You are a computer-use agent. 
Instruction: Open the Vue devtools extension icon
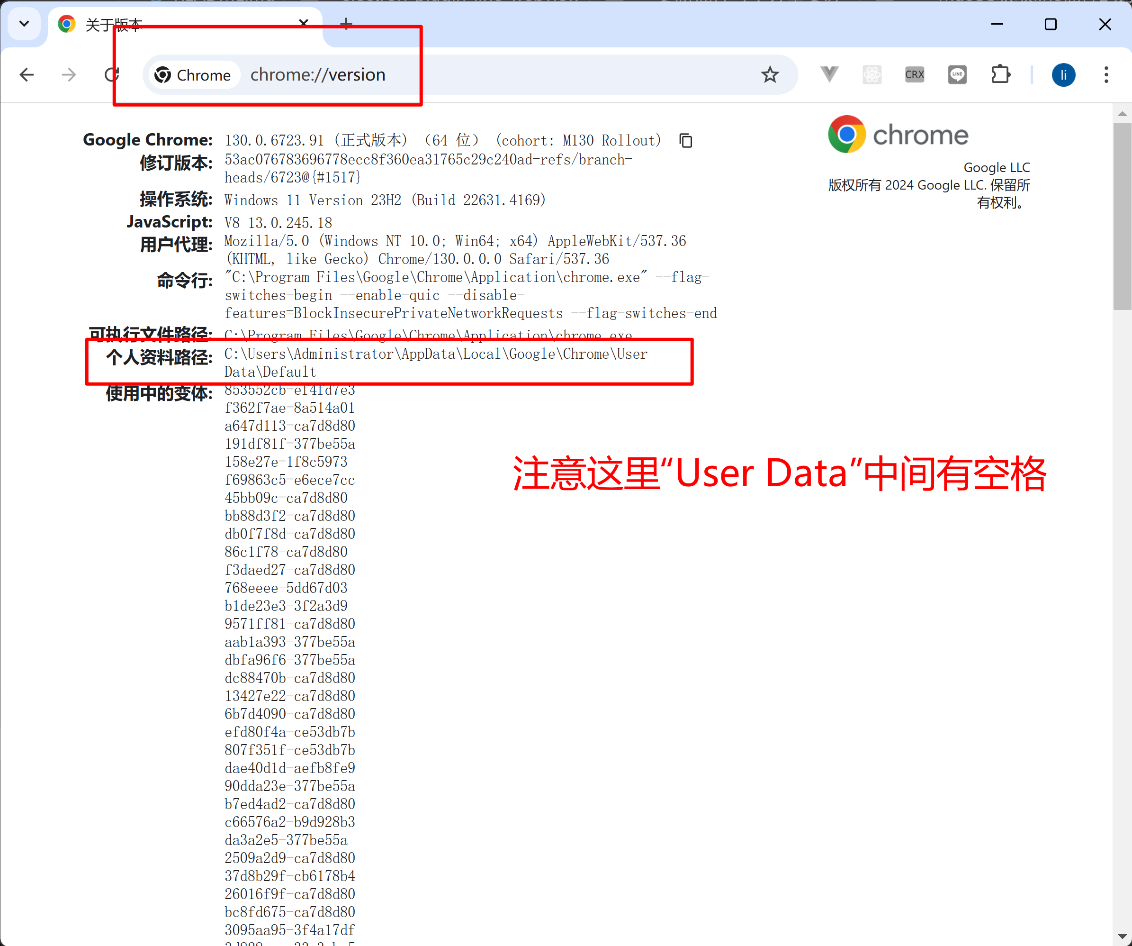pyautogui.click(x=829, y=74)
